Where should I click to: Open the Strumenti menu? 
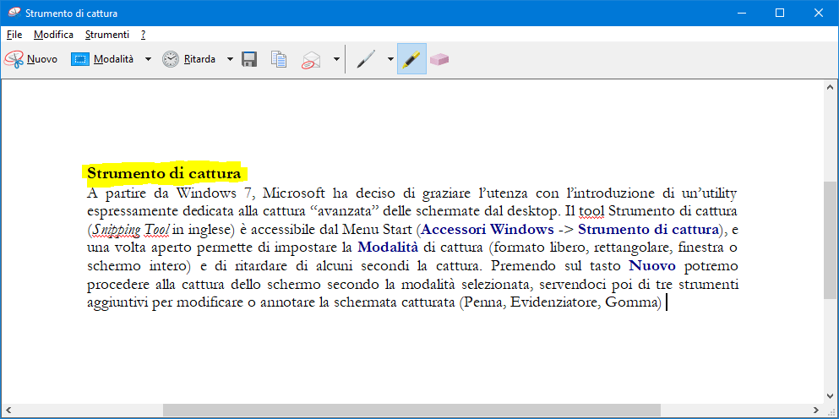point(106,35)
